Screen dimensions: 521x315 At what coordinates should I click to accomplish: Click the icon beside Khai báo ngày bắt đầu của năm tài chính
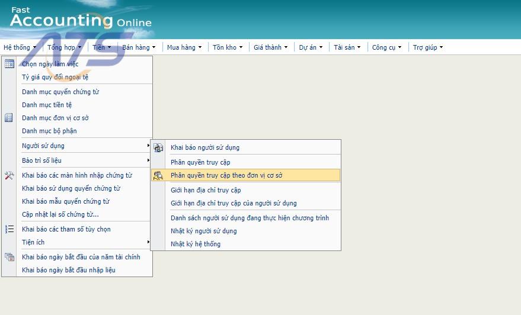click(9, 257)
